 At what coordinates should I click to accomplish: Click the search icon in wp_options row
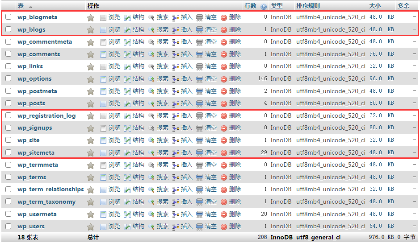pos(151,79)
